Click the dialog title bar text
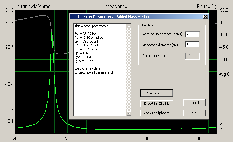Viewport: 233px width, 142px height. tap(110, 16)
